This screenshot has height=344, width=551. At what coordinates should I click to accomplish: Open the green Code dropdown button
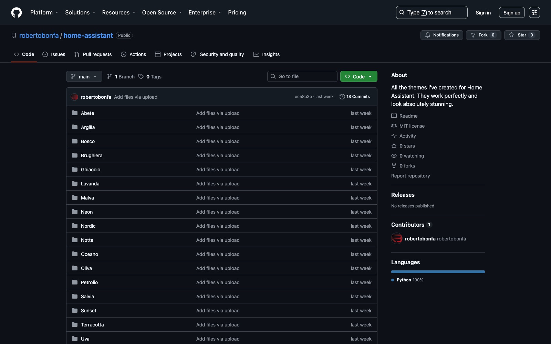[358, 76]
